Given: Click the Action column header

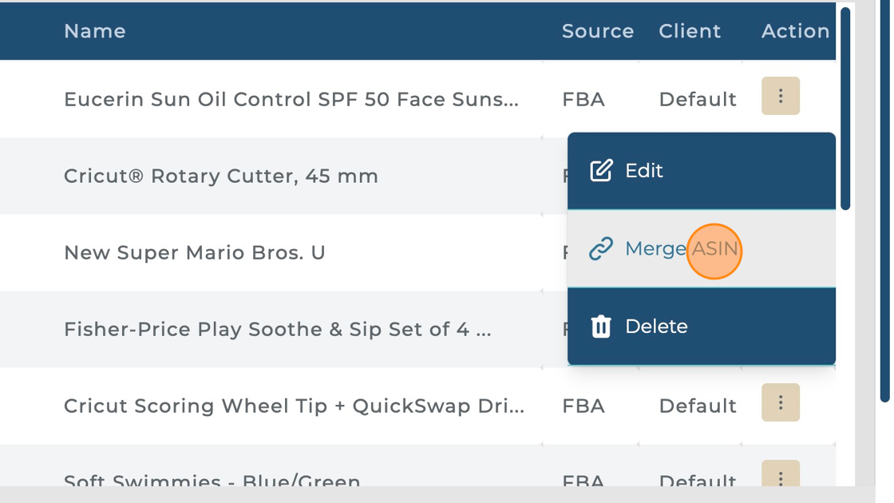Looking at the screenshot, I should pyautogui.click(x=795, y=31).
